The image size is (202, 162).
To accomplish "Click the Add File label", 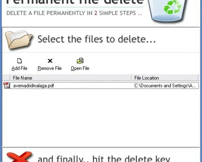I will coord(19,68).
